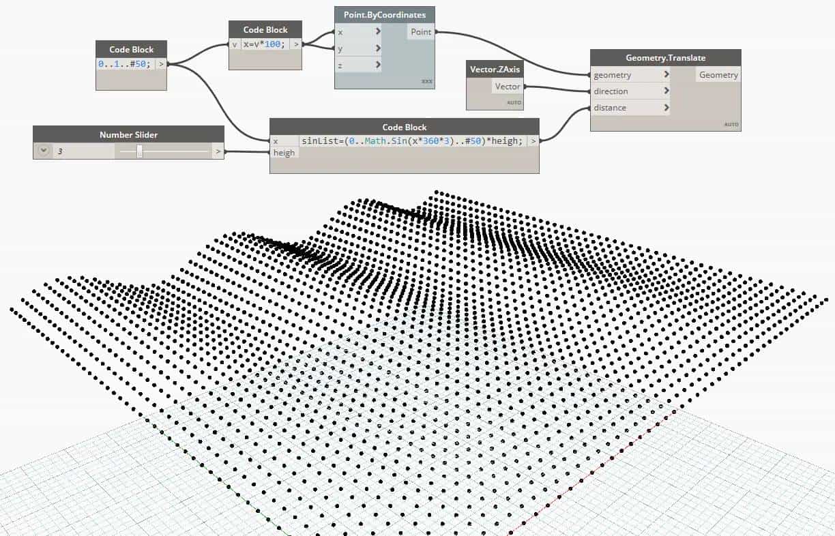Screen dimensions: 835x536
Task: Click the x=v*100 code text to edit
Action: pos(263,44)
